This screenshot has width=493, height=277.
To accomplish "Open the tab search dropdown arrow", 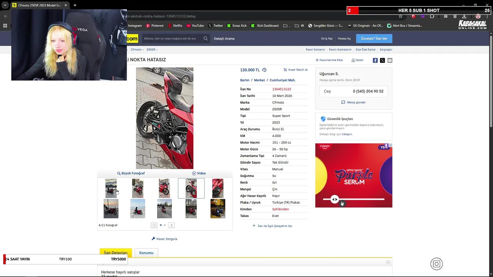I will 5,5.
